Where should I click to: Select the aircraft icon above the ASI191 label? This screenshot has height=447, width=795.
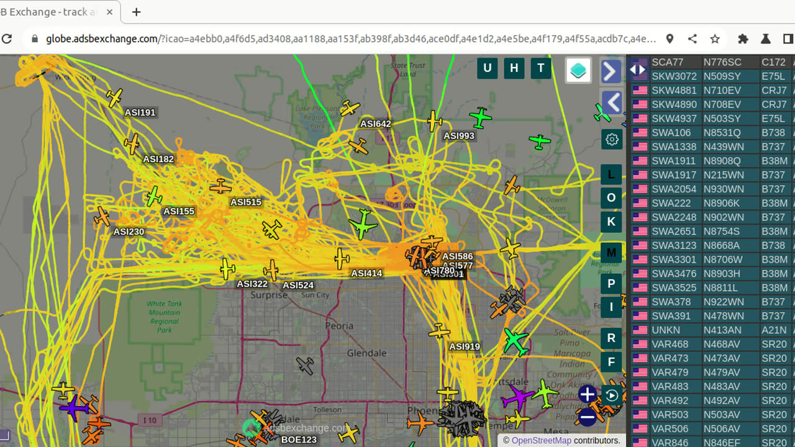tap(114, 97)
